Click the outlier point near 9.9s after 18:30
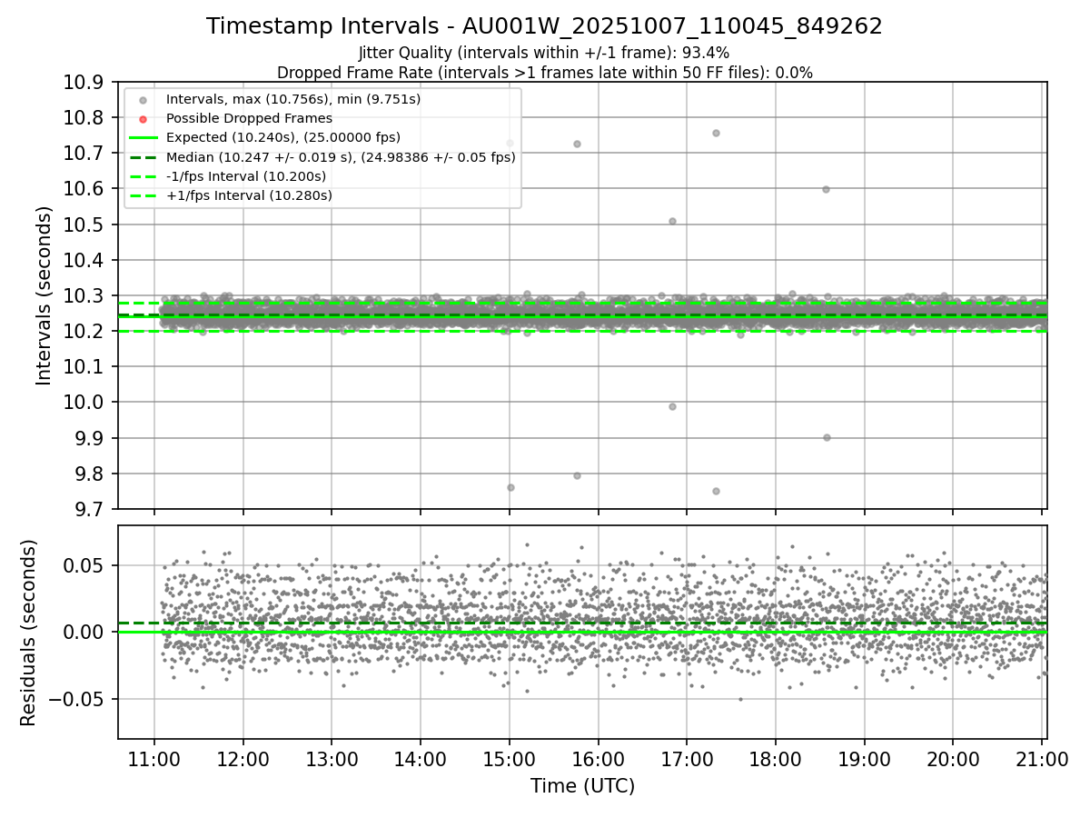The height and width of the screenshot is (818, 1090). coord(827,437)
